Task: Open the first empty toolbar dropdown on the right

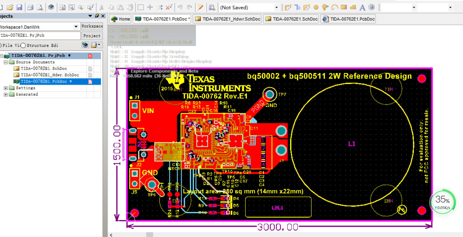Action: tap(414, 8)
